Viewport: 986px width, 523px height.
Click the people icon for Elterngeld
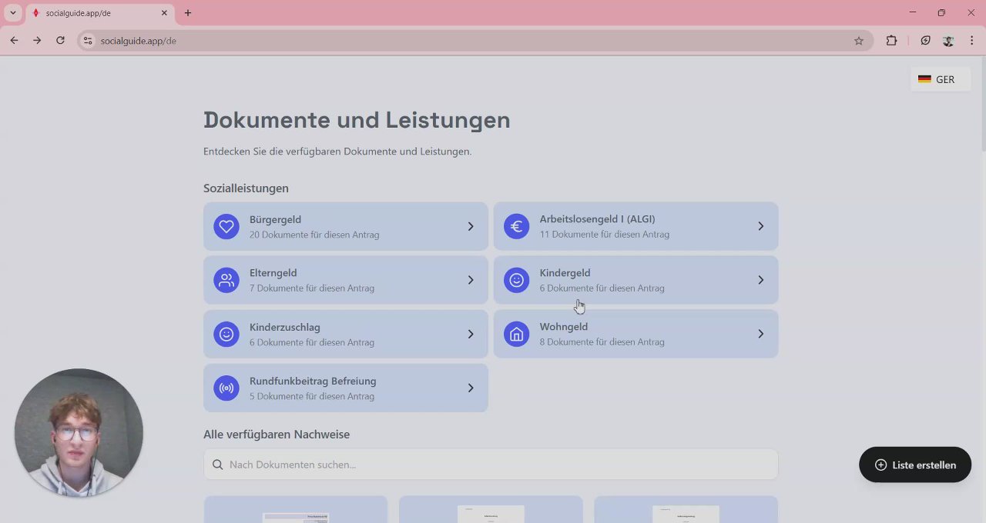point(226,281)
